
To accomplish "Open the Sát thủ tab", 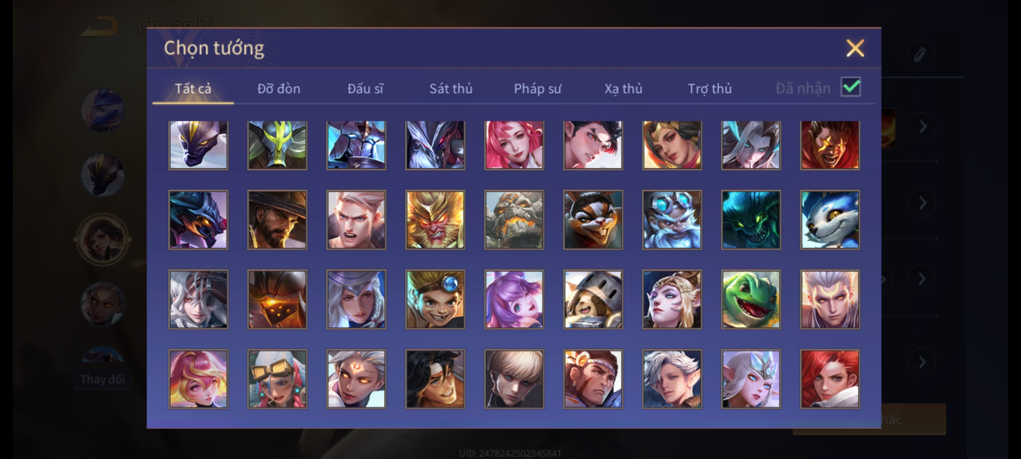I will click(x=451, y=88).
